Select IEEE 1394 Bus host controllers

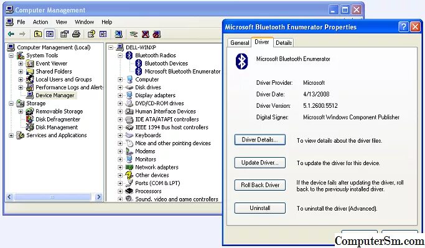(172, 127)
